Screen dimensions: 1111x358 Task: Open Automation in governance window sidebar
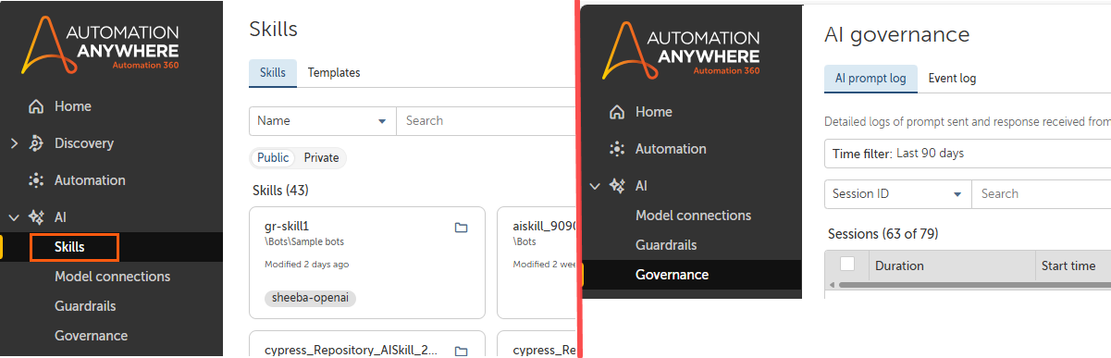[671, 149]
